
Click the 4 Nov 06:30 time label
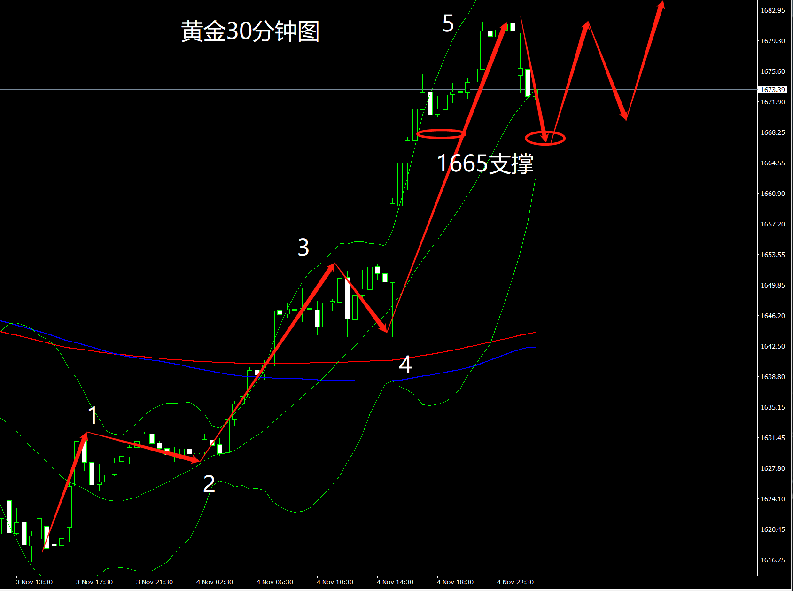(275, 582)
